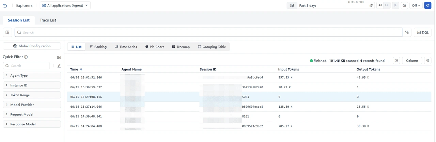Viewport: 436px width, 142px height.
Task: Click input tokens value 125.50 K
Action: point(286,107)
